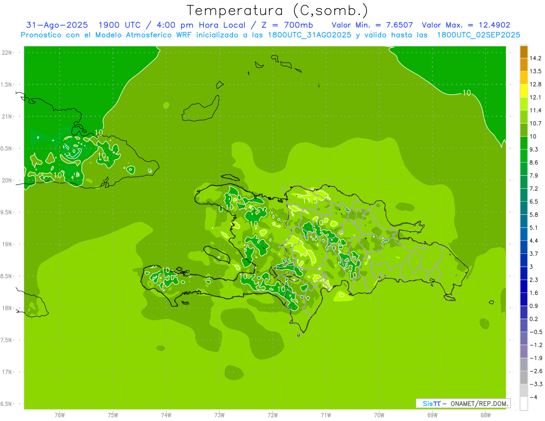This screenshot has width=545, height=421.
Task: Pick the colorbar swatch between 12.8 and 13.5
Action: point(524,78)
